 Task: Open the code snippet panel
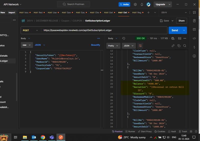194,38
